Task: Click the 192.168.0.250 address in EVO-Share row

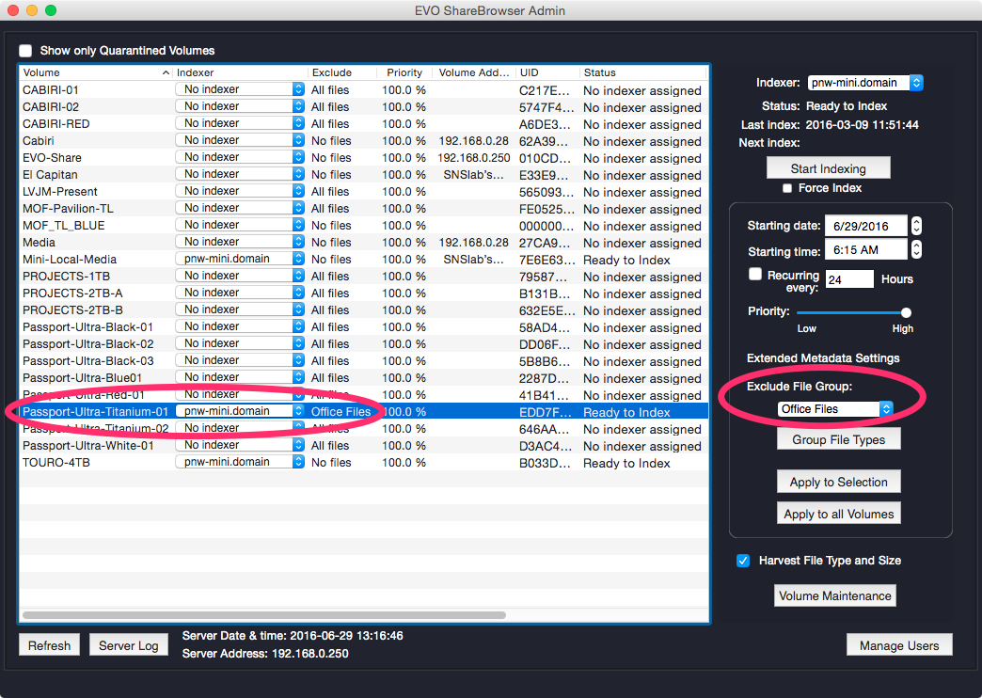Action: (x=473, y=157)
